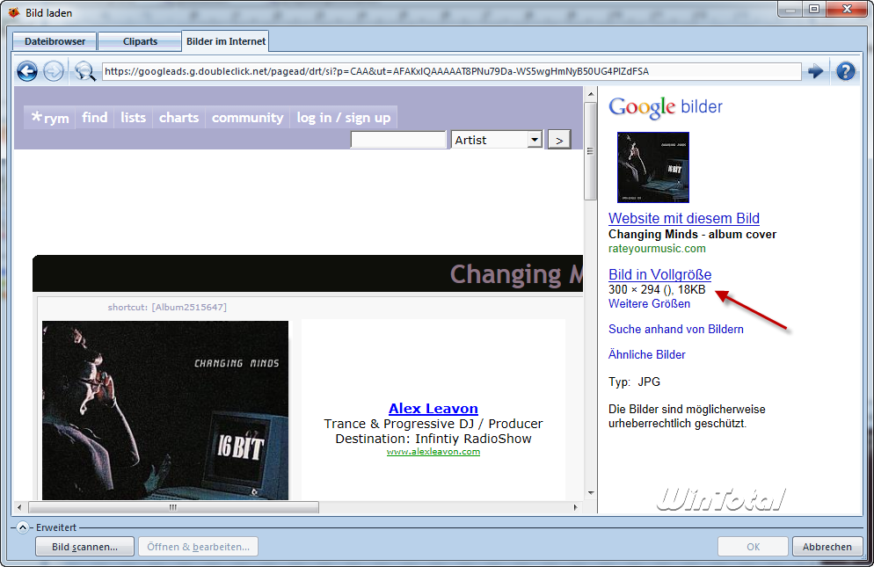Click the vertical scrollbar up arrow
The image size is (874, 567).
pos(590,94)
